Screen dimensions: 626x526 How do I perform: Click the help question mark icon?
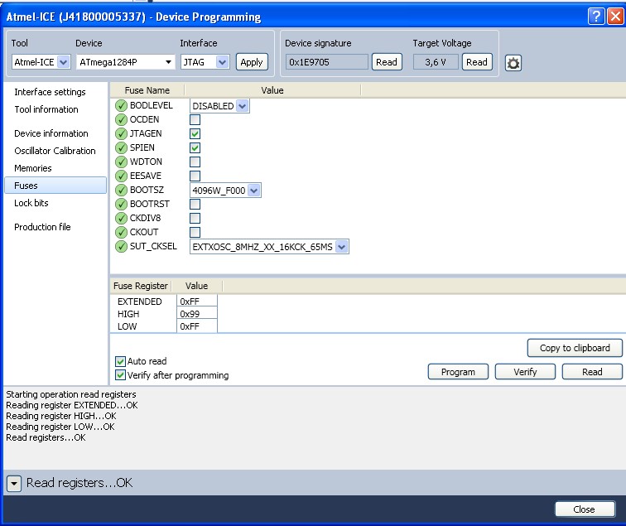click(596, 17)
